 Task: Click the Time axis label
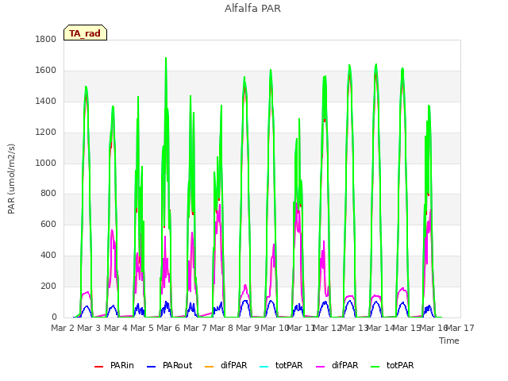pyautogui.click(x=449, y=341)
